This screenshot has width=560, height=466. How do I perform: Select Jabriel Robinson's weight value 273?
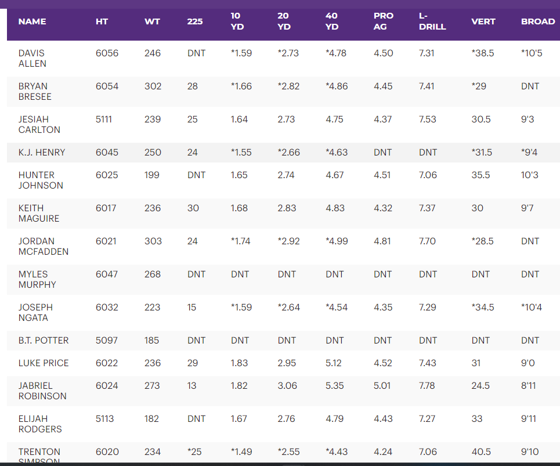pos(153,386)
